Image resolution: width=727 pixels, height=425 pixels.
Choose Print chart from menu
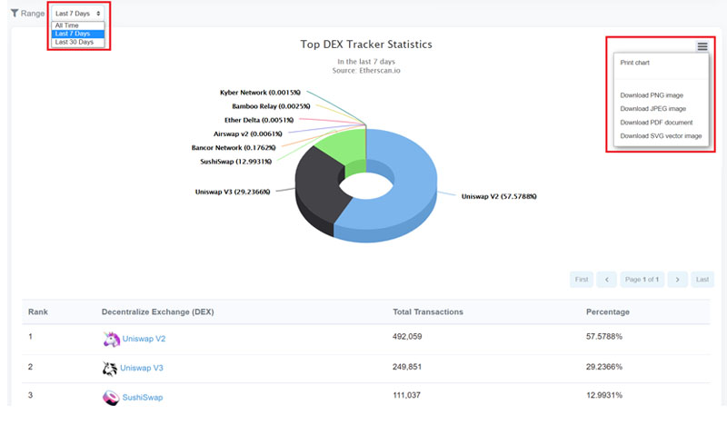point(634,63)
